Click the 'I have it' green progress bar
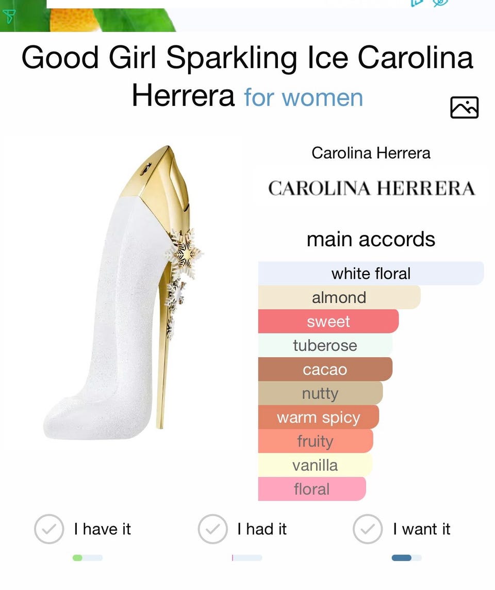 tap(88, 557)
